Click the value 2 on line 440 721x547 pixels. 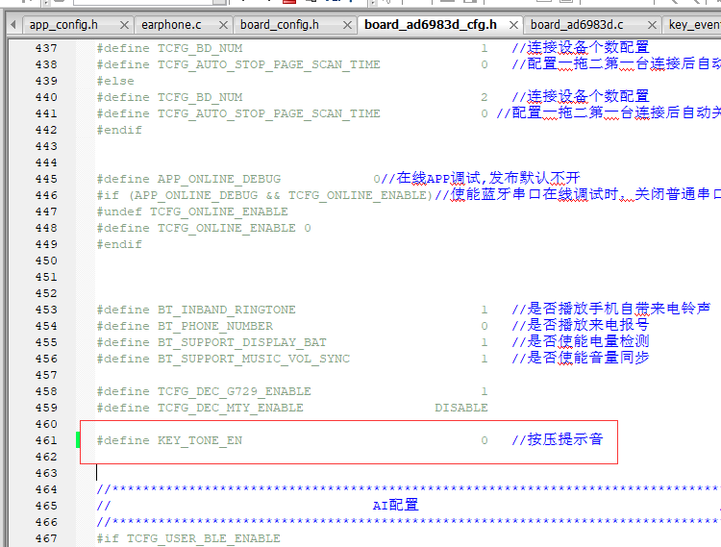tap(485, 97)
